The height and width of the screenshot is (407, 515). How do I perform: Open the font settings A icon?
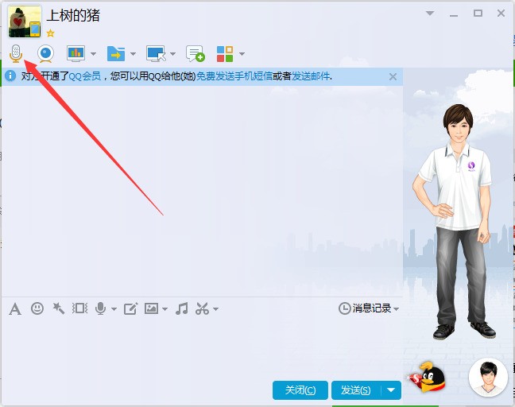coord(15,308)
